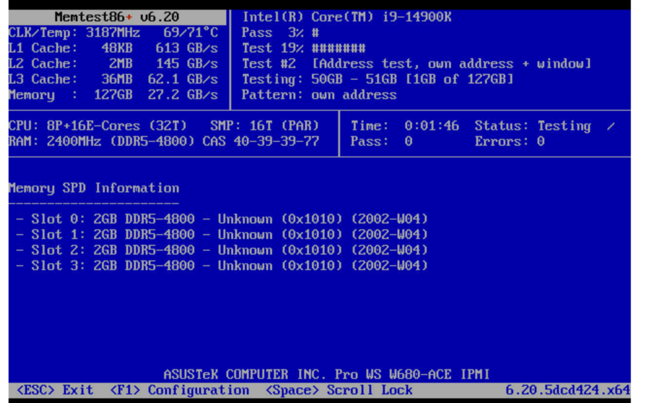646x403 pixels.
Task: Select the L2 Cache 2MB row
Action: click(113, 64)
